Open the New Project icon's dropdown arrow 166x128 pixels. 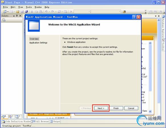(x=8, y=12)
